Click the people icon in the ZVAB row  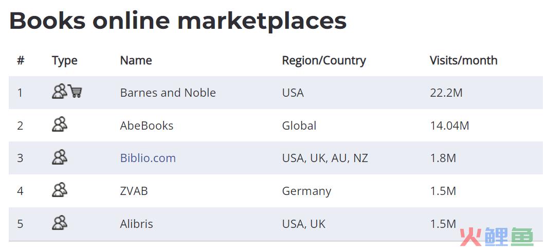point(60,190)
